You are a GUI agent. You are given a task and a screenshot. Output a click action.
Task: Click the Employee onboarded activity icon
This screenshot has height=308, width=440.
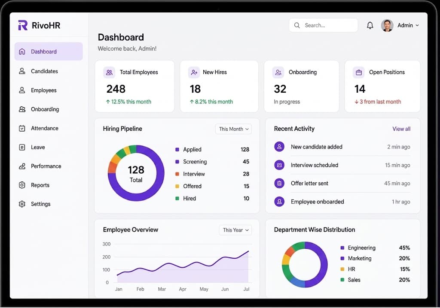coord(279,202)
